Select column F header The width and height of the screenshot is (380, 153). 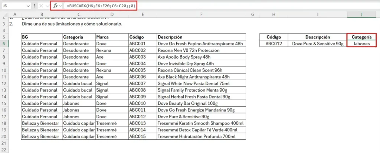point(202,14)
